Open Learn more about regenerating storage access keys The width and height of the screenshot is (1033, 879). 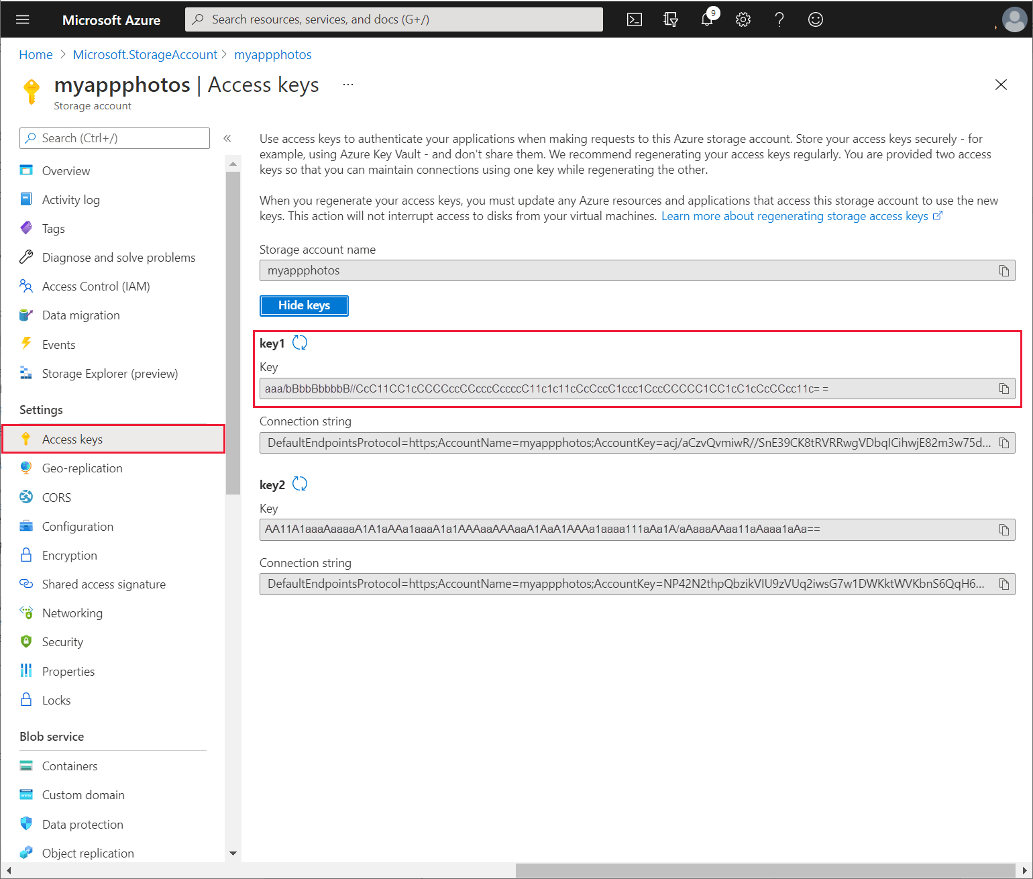point(802,216)
